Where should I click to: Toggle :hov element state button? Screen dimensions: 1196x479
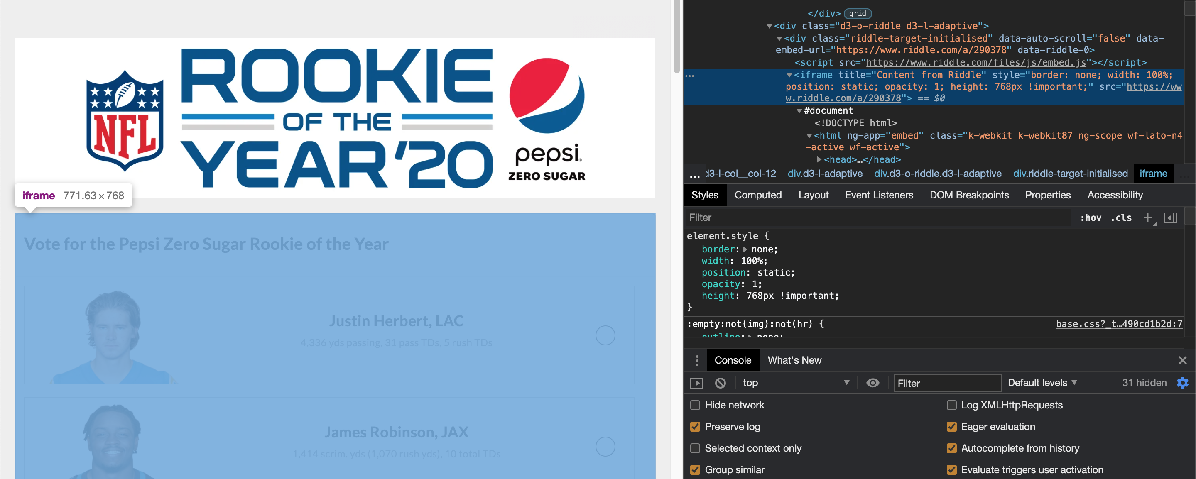1091,218
